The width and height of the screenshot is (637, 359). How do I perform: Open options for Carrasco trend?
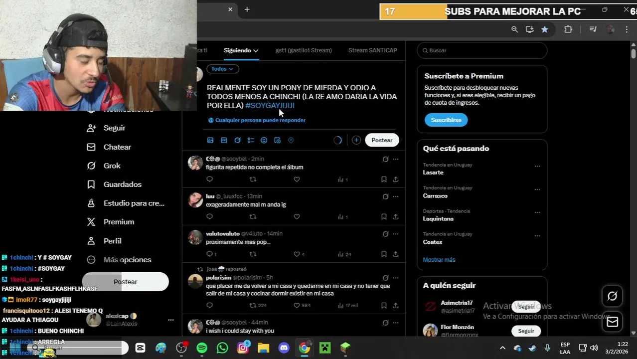tap(537, 189)
